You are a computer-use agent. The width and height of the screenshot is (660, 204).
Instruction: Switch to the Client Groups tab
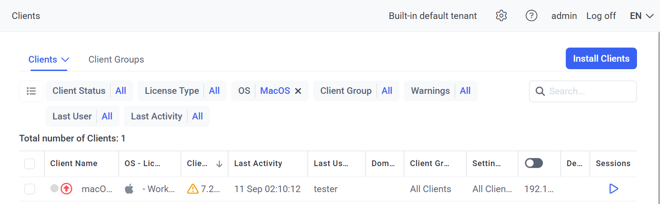pos(116,59)
